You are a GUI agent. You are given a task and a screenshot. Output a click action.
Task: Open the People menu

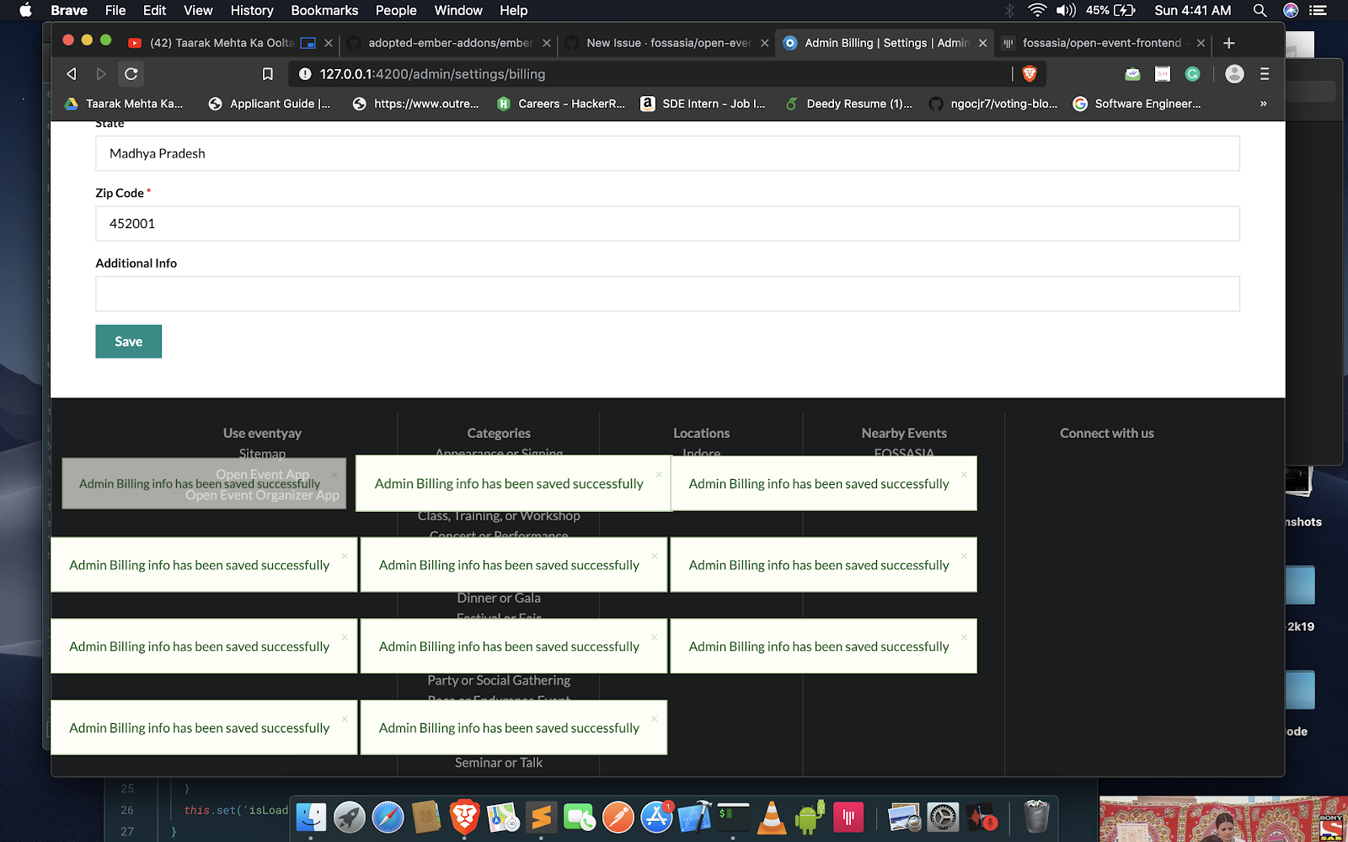(396, 10)
